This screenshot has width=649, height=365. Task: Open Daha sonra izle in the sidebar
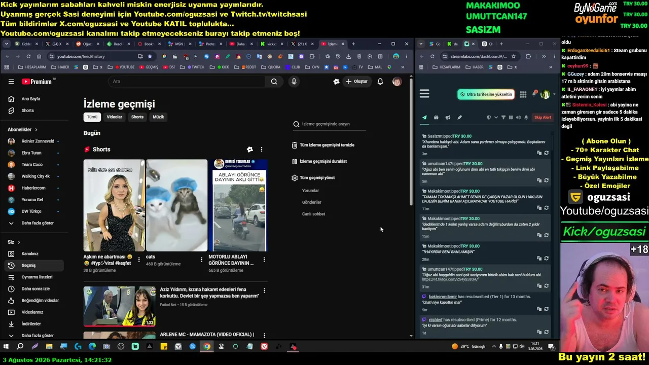pyautogui.click(x=34, y=289)
